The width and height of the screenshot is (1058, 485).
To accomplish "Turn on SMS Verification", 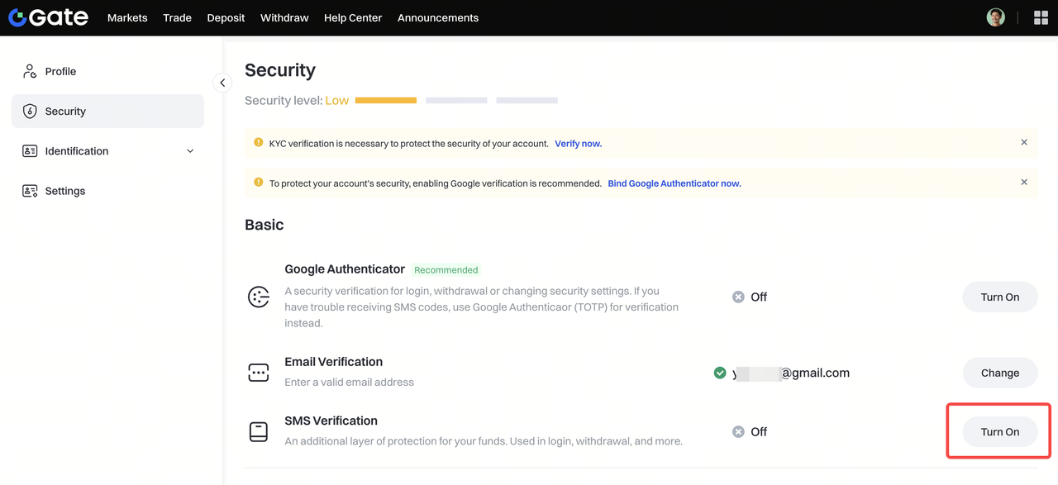I will [999, 431].
